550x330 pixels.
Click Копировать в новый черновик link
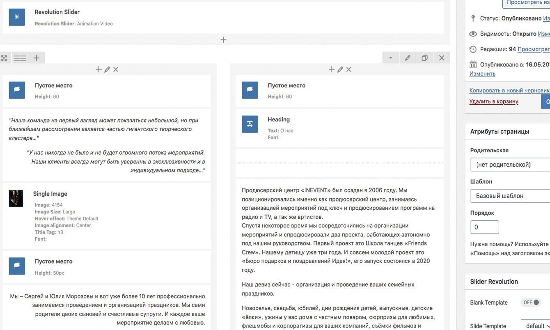509,90
